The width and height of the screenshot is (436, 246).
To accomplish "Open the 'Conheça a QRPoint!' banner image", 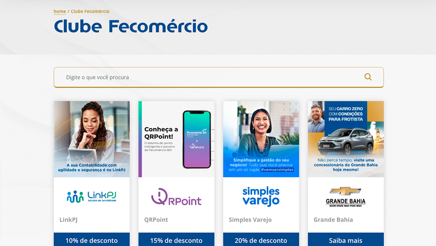I will coord(176,139).
